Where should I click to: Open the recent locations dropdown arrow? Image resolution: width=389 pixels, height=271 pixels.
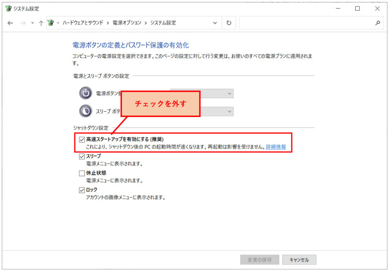[33, 23]
